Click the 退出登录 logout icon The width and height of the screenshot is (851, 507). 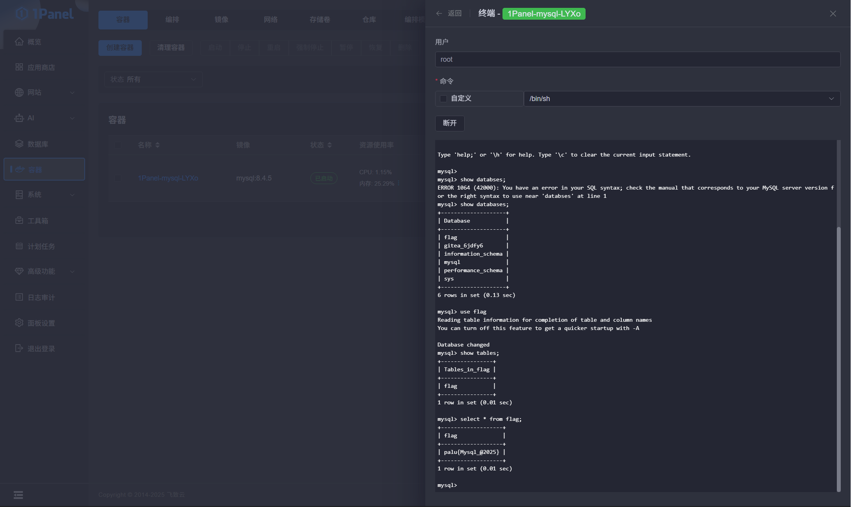(19, 348)
